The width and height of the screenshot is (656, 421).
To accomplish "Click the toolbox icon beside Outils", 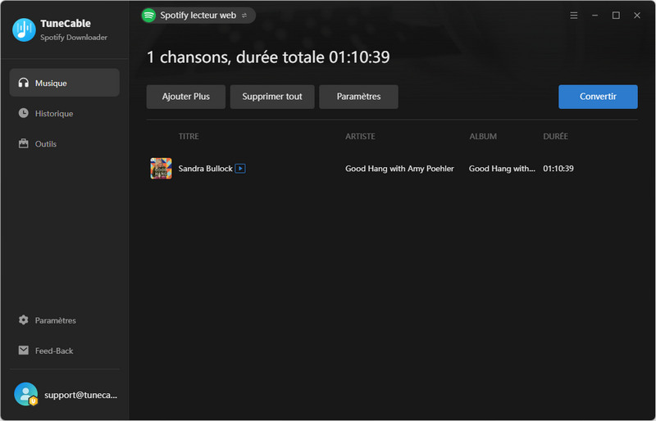I will point(24,143).
